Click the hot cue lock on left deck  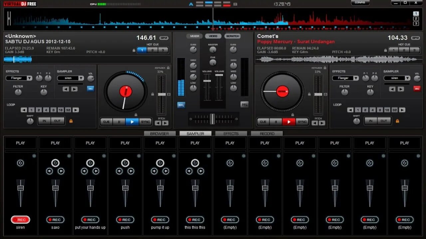(x=134, y=50)
